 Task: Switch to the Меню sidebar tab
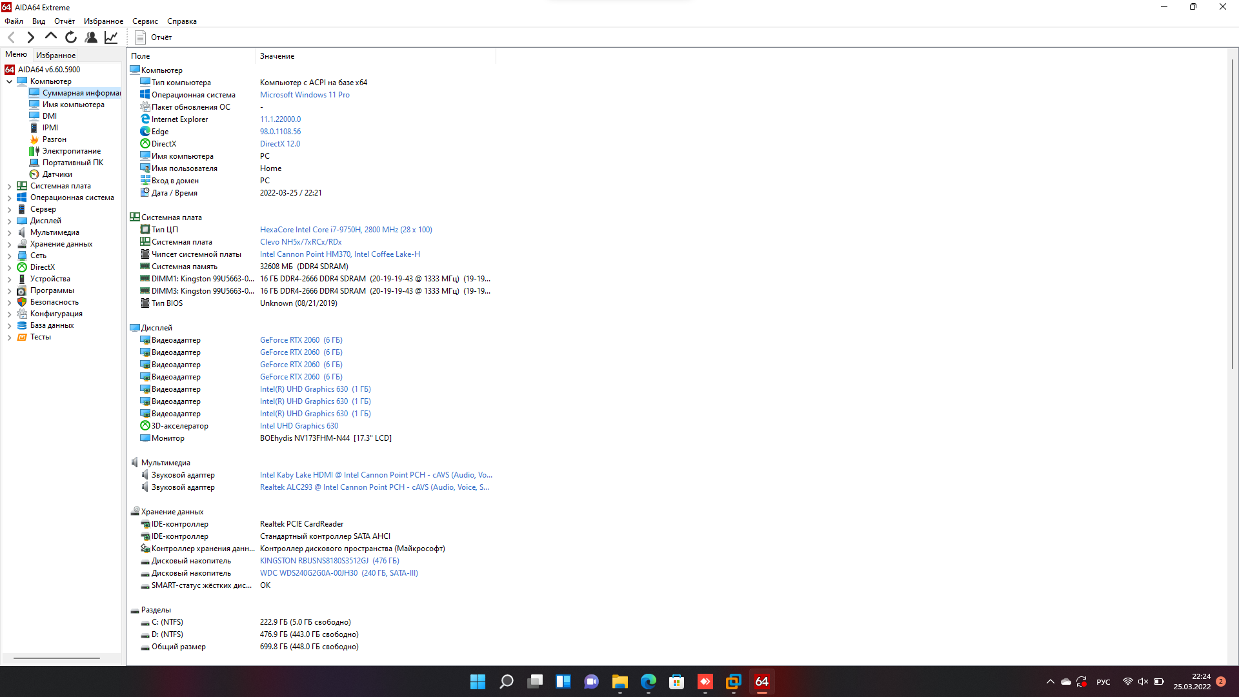[16, 54]
